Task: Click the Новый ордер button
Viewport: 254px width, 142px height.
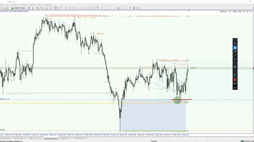Action: (x=18, y=8)
